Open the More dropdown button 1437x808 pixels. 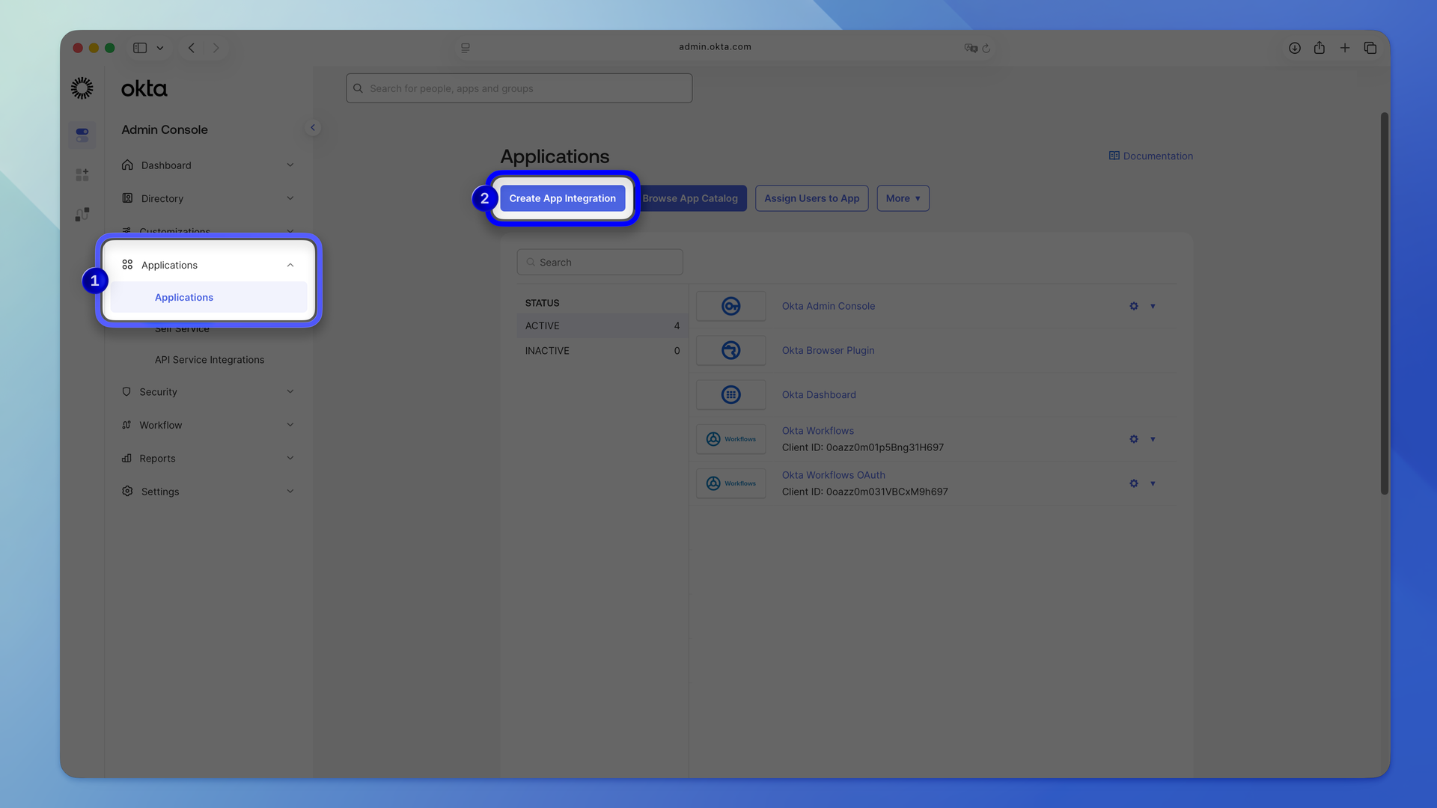coord(903,198)
